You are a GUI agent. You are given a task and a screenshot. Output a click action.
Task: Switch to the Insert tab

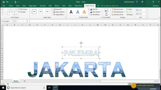coord(18,6)
